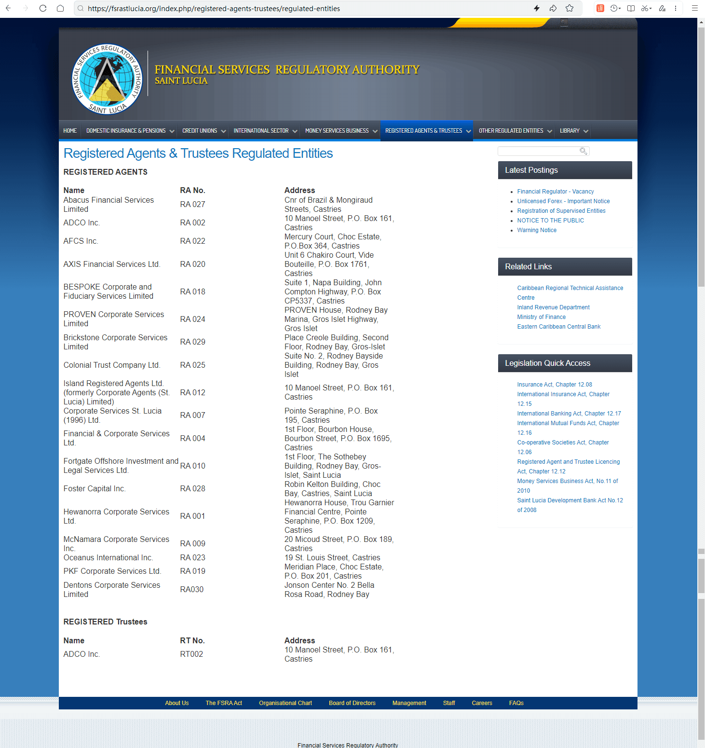The height and width of the screenshot is (748, 705).
Task: Open the browser home page icon
Action: point(60,8)
